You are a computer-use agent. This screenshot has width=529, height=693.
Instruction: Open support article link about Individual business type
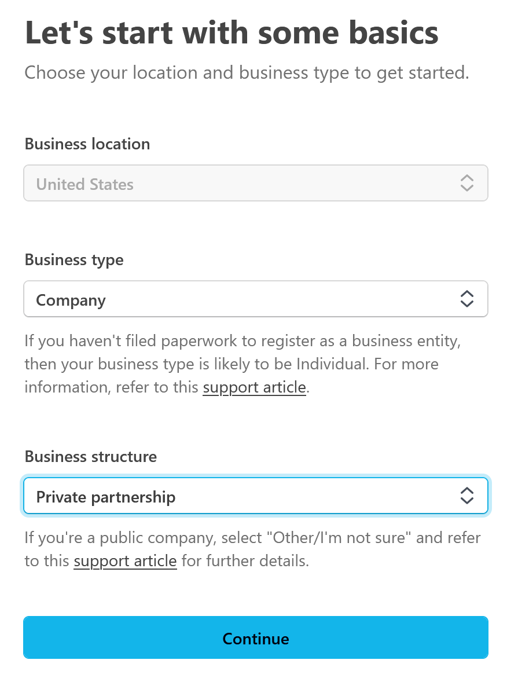coord(254,387)
